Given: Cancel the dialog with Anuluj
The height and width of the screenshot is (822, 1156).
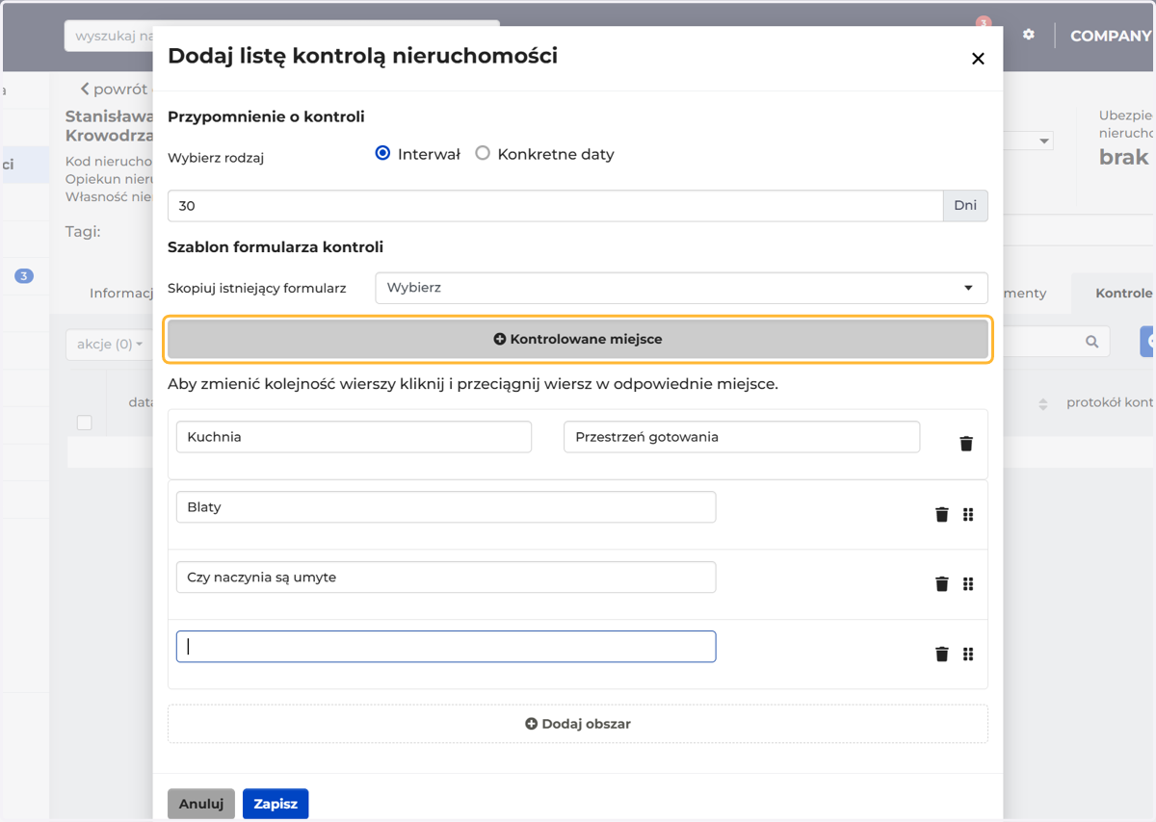Looking at the screenshot, I should coord(201,804).
